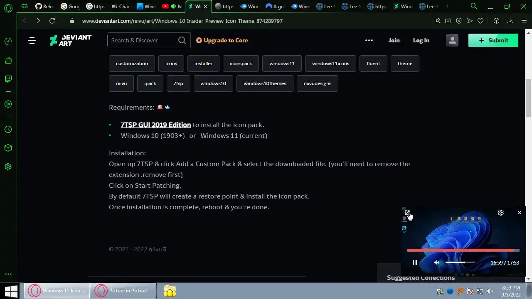This screenshot has width=532, height=299.
Task: Click the green Submit button
Action: pyautogui.click(x=493, y=40)
